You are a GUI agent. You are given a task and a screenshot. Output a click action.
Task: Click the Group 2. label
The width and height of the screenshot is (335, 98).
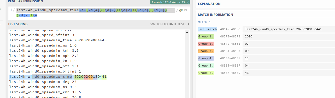(206, 44)
